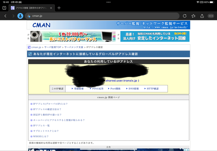Tap the battery status icon

(x=212, y=2)
